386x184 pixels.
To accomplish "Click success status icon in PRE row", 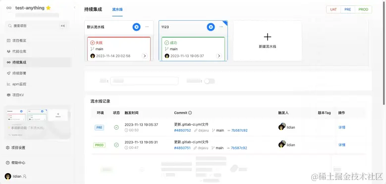I will coord(116,127).
